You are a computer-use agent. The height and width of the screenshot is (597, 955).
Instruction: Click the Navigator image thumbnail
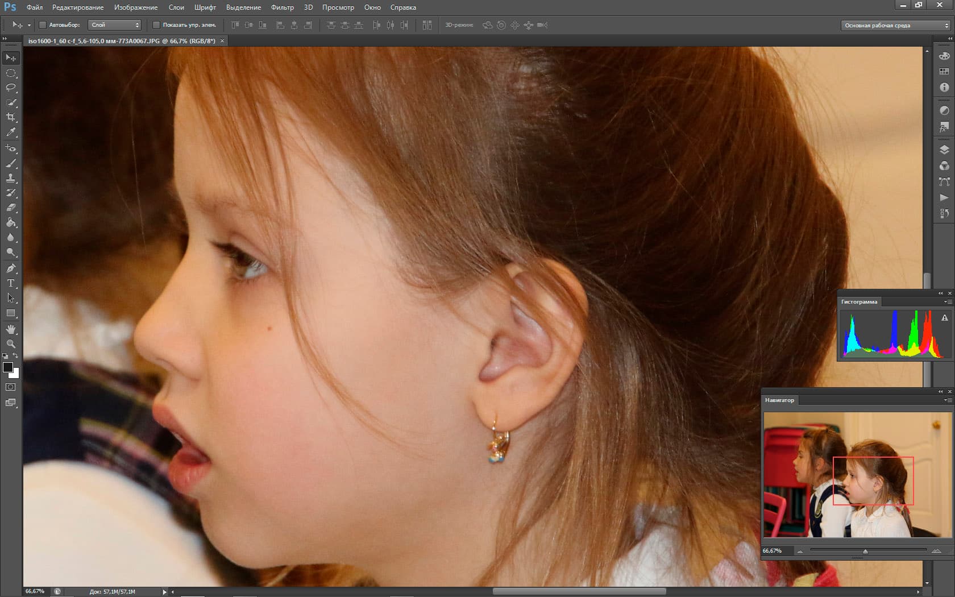pos(857,475)
